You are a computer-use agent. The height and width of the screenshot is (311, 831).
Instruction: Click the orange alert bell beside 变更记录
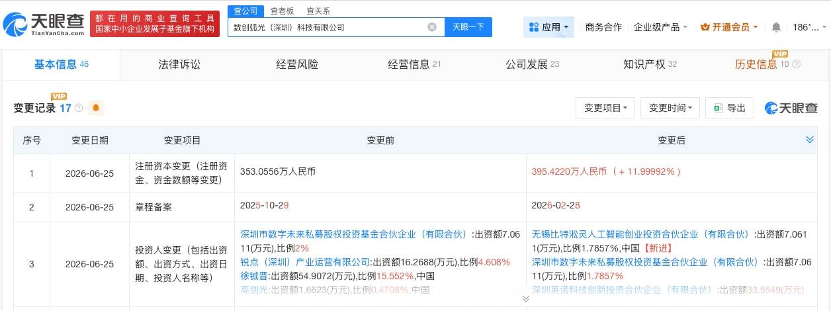[96, 108]
